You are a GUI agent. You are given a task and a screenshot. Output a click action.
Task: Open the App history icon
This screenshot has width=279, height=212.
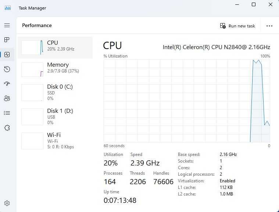tap(7, 69)
